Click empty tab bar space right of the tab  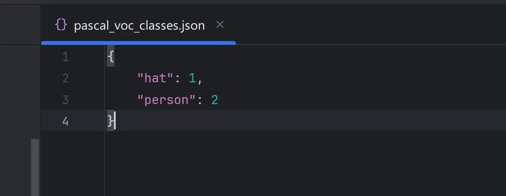367,25
